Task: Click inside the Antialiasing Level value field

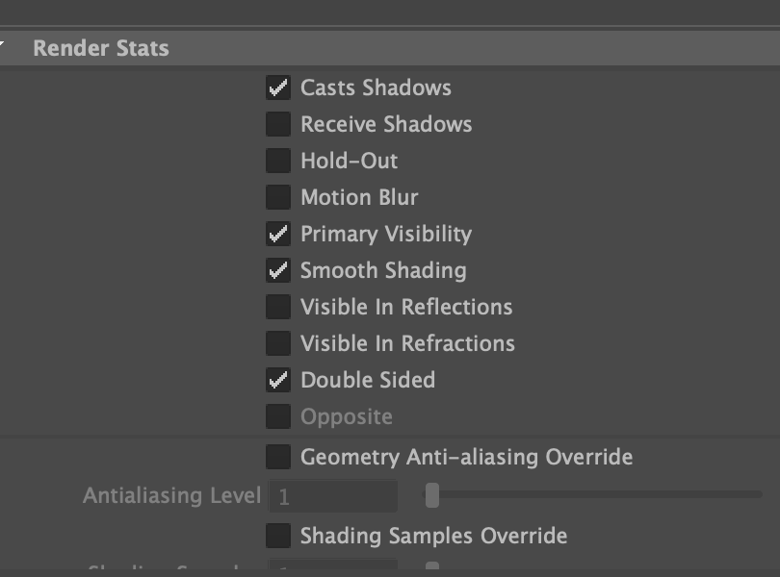Action: 332,495
